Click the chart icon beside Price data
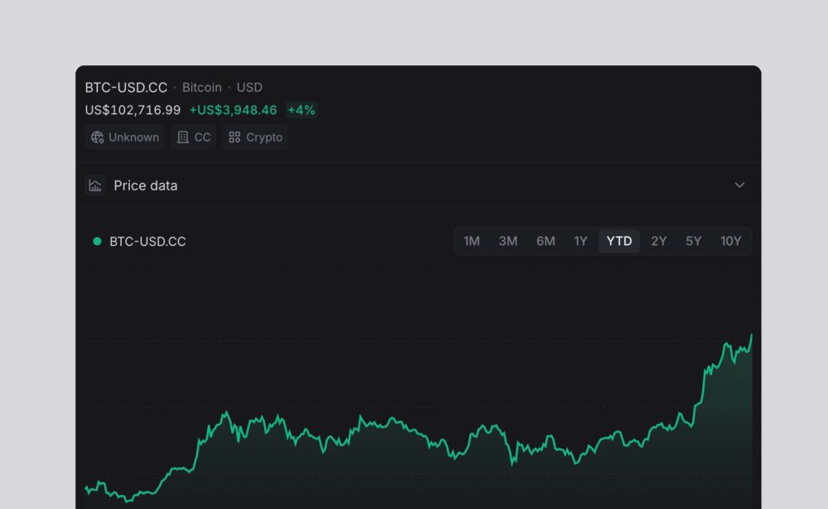The image size is (828, 509). 95,185
